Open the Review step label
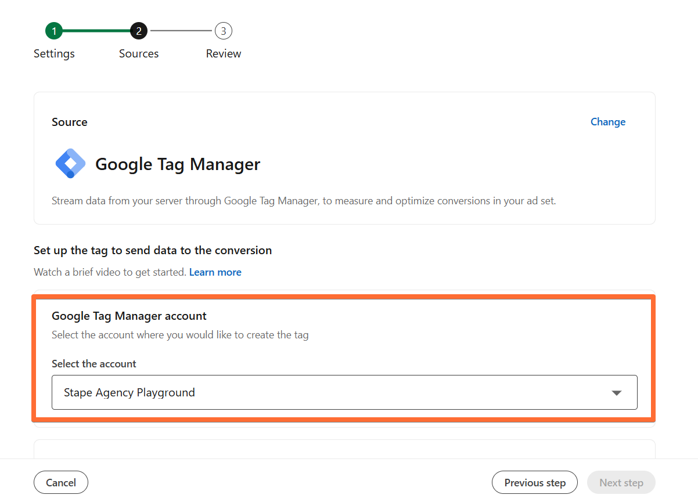 [224, 53]
